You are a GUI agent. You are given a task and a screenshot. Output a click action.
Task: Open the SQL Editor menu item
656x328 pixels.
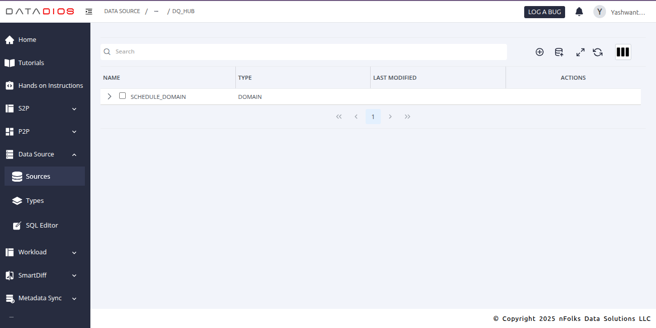click(42, 226)
